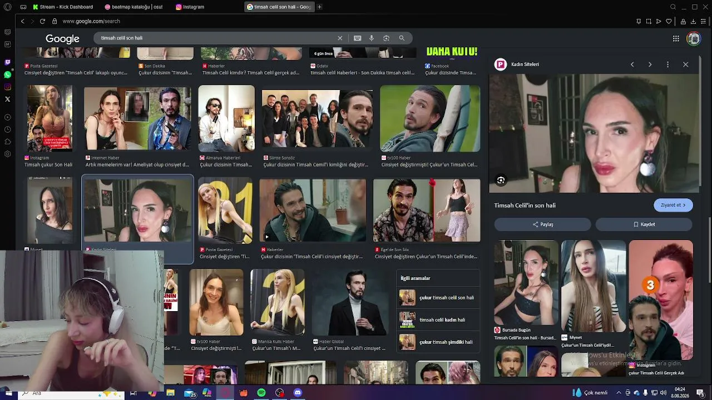
Task: Close the image preview panel
Action: [x=685, y=64]
